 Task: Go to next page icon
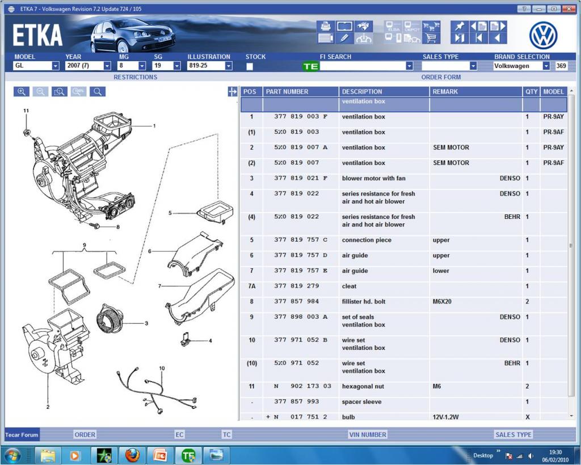[x=498, y=26]
